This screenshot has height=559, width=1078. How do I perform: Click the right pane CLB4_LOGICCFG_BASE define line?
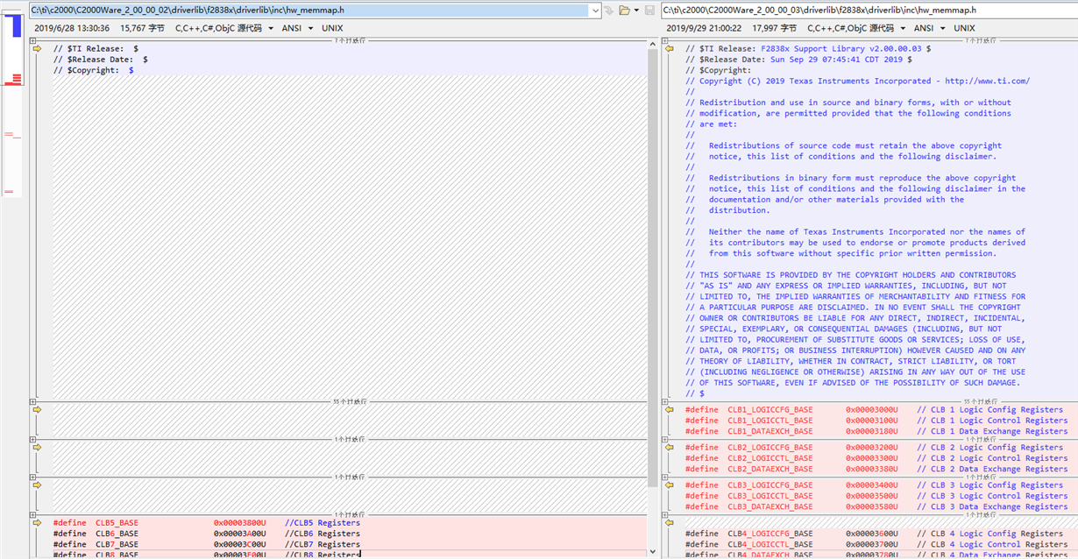click(x=876, y=534)
